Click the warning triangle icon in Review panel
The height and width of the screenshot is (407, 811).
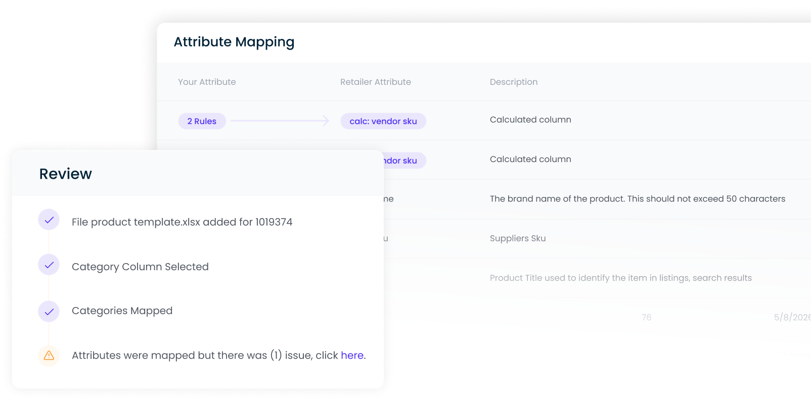tap(49, 356)
